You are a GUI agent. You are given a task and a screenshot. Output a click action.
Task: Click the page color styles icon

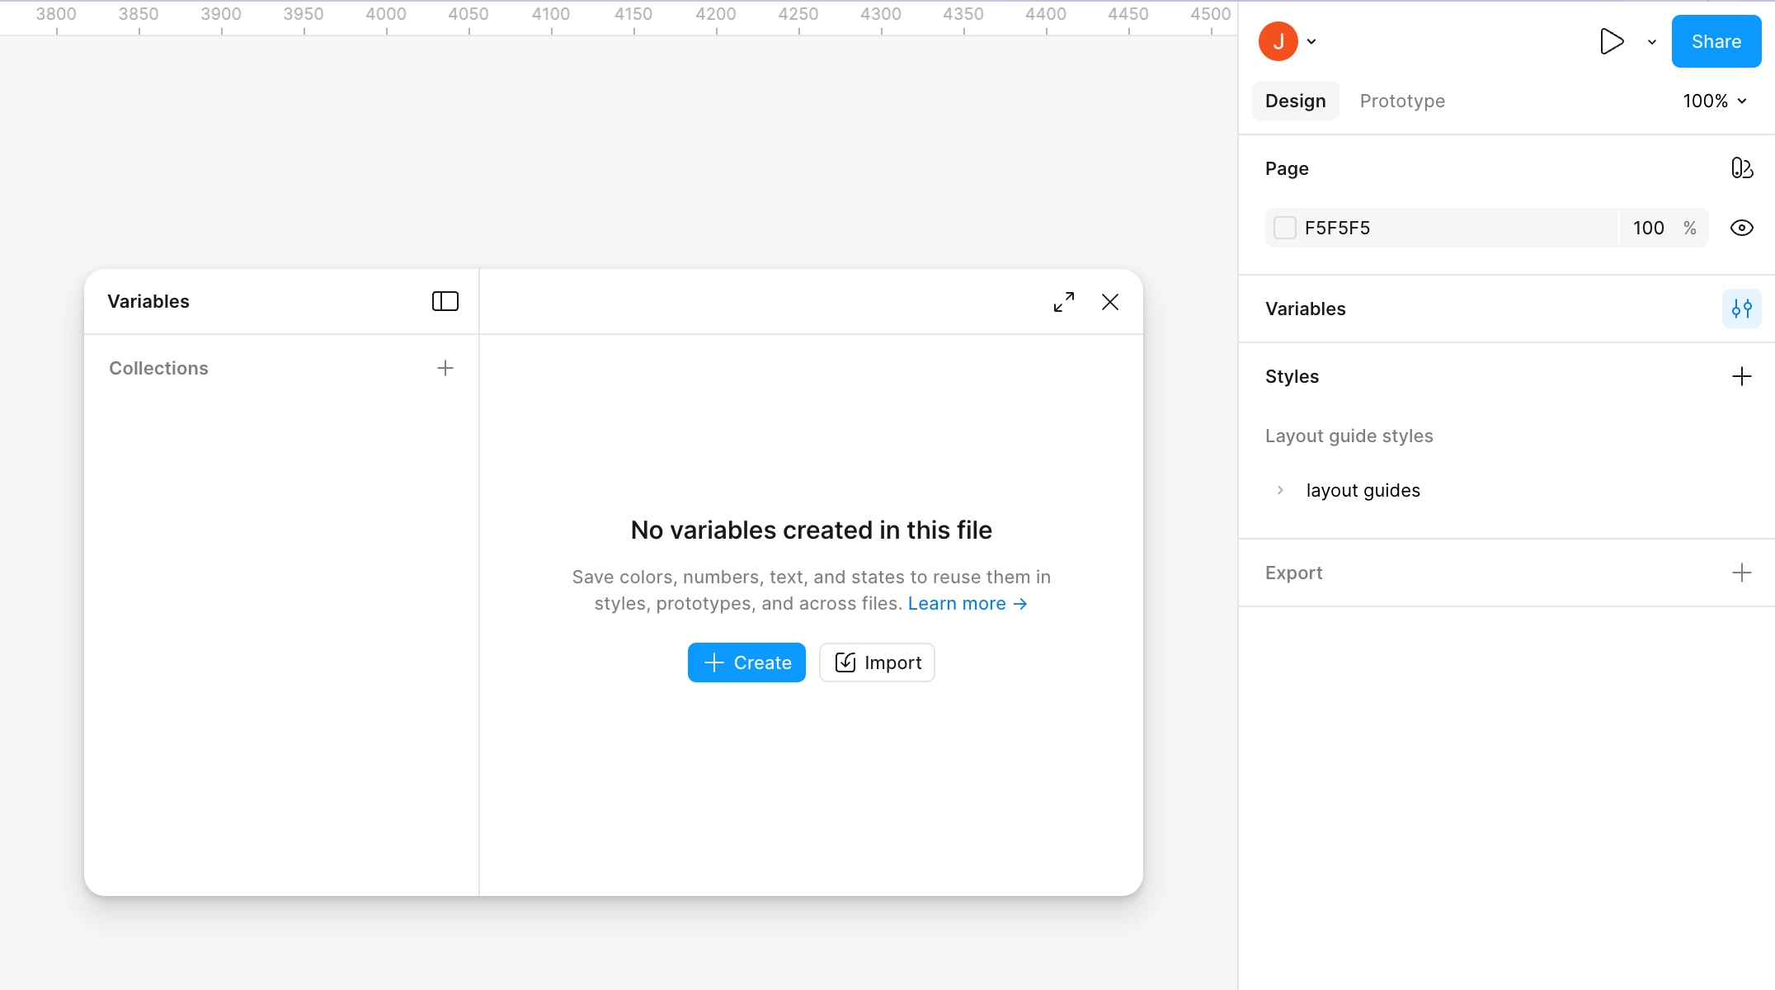1741,168
